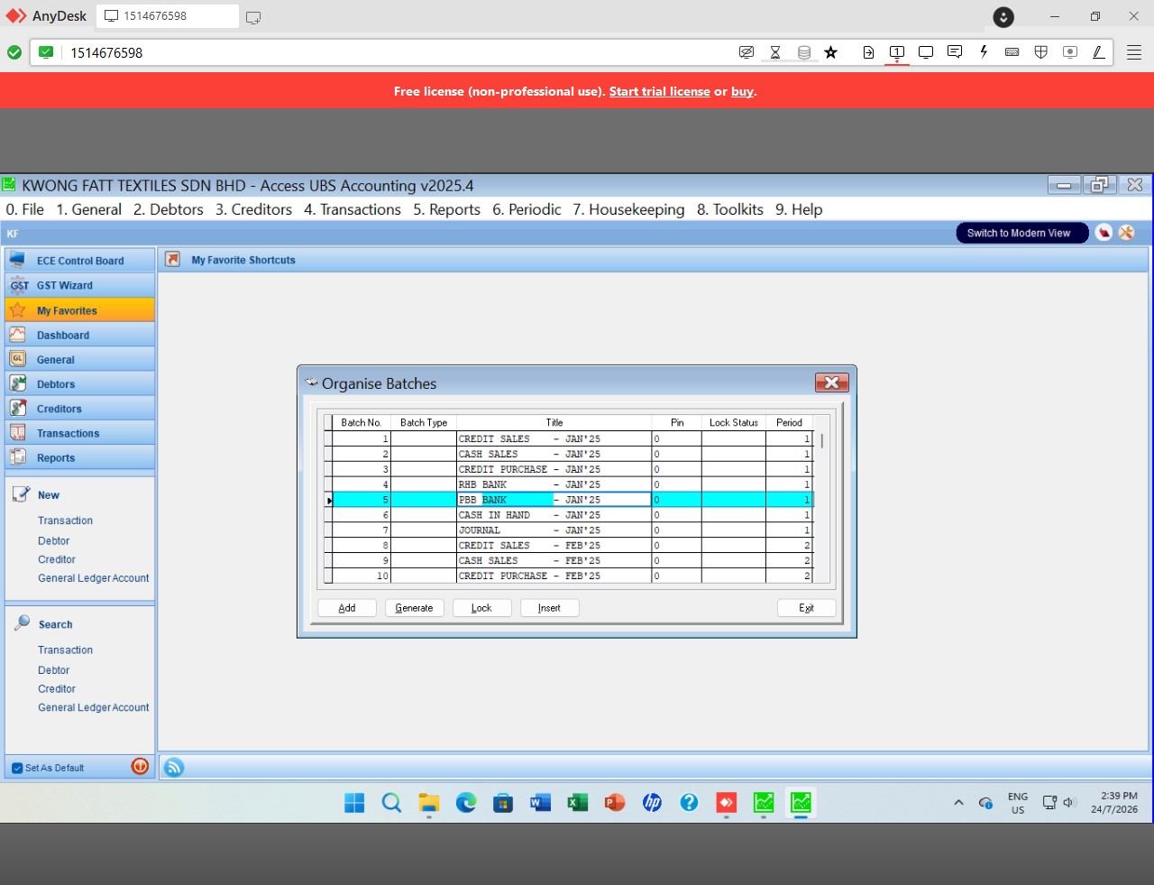Open Microsoft Edge from the taskbar
The height and width of the screenshot is (885, 1154).
coord(466,803)
